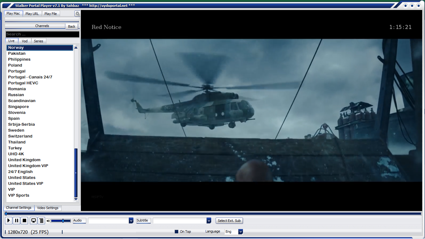Screen dimensions: 425x239
Task: Adjust the volume slider
Action: pos(61,221)
